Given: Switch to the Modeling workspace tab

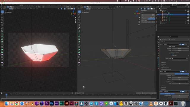Looking at the screenshot, I should click(26, 5).
